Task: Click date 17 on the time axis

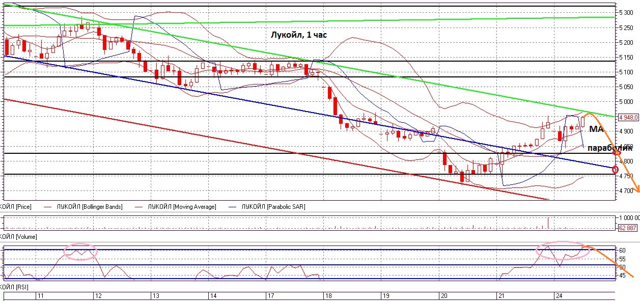Action: click(x=271, y=296)
